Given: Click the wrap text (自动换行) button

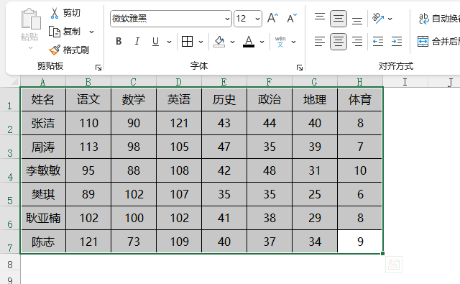Looking at the screenshot, I should coord(438,19).
